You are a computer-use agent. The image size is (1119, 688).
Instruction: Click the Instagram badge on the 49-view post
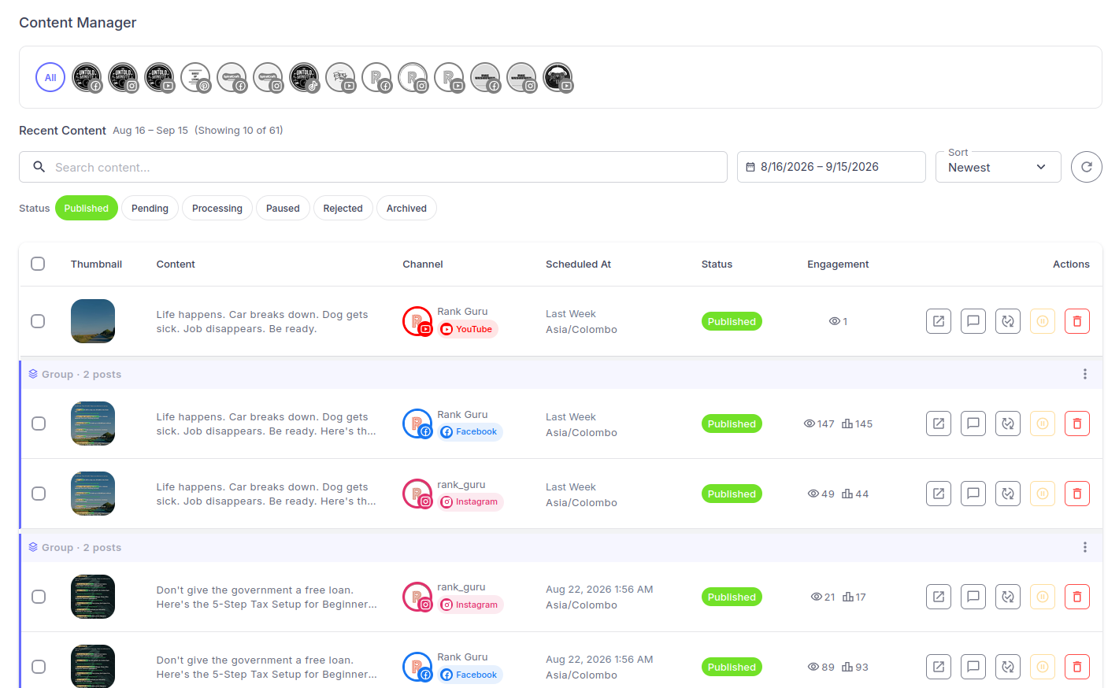point(470,502)
